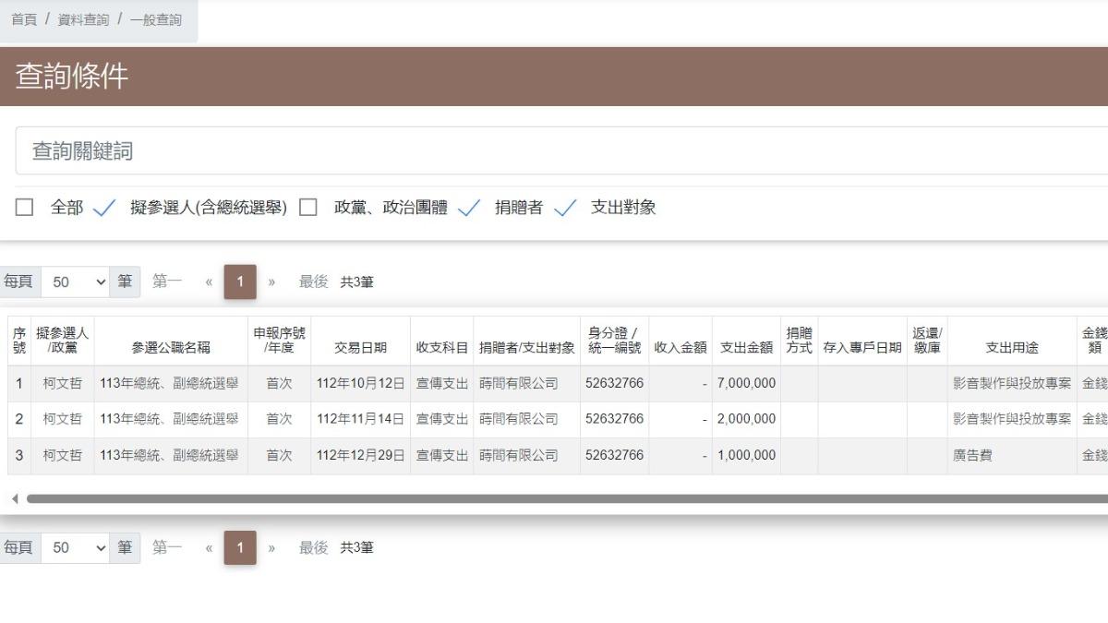
Task: Click 柯文哲 in row 2
Action: click(63, 420)
